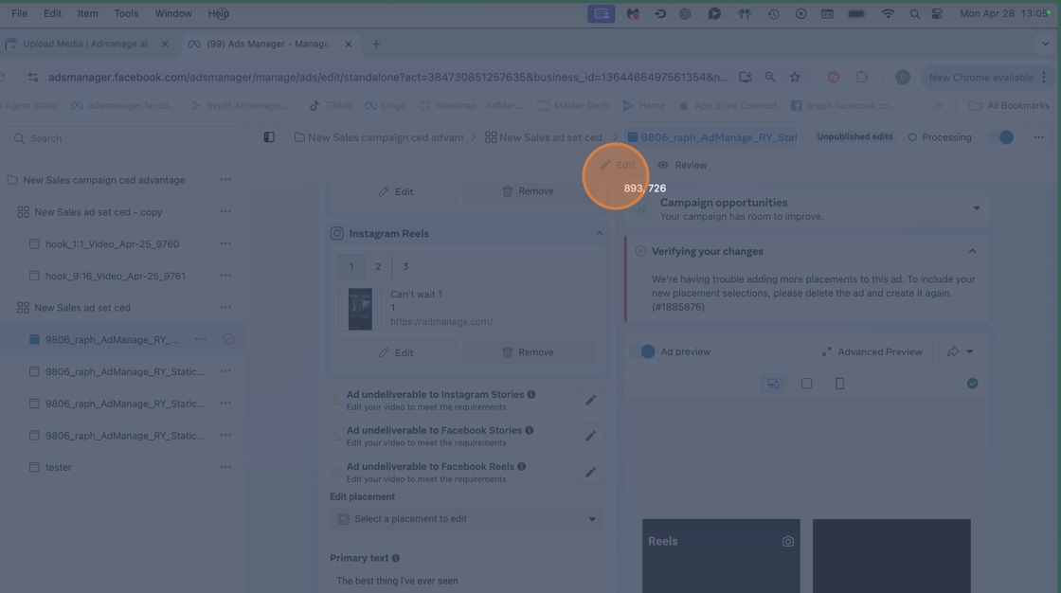Click the search magnifier in the menu bar

point(914,13)
